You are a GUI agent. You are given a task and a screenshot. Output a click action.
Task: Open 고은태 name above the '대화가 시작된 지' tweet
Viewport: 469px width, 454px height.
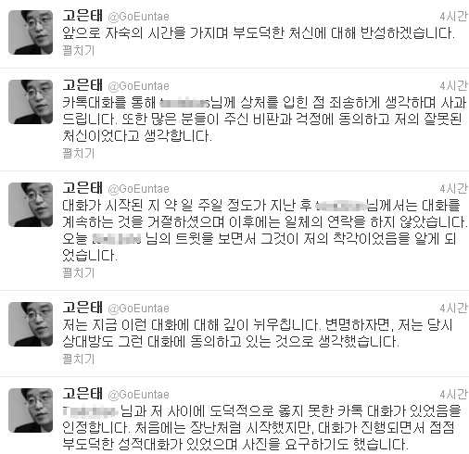[x=82, y=188]
